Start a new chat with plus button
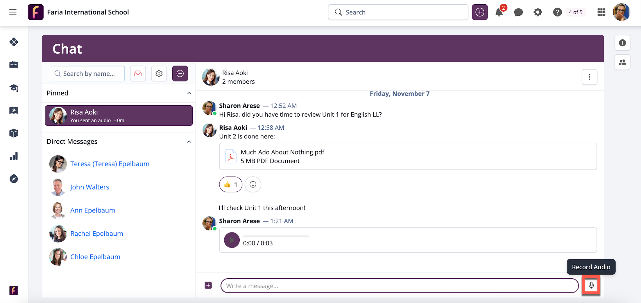The height and width of the screenshot is (303, 641). click(x=180, y=74)
